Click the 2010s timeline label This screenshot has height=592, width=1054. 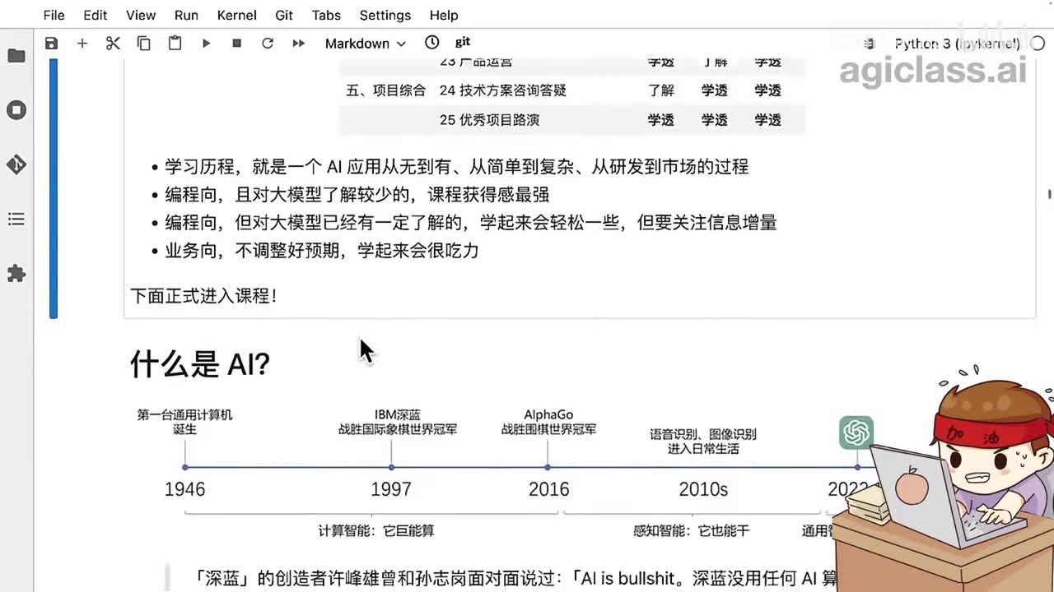point(703,489)
